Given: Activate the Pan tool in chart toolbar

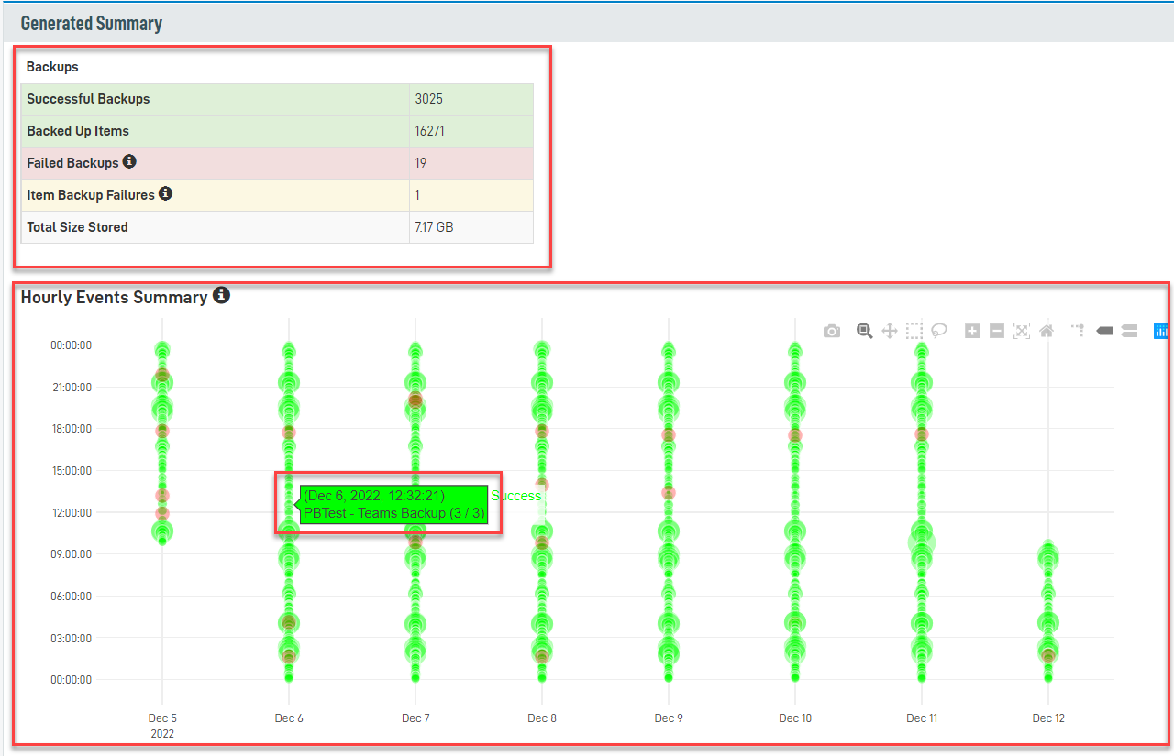Looking at the screenshot, I should [889, 331].
